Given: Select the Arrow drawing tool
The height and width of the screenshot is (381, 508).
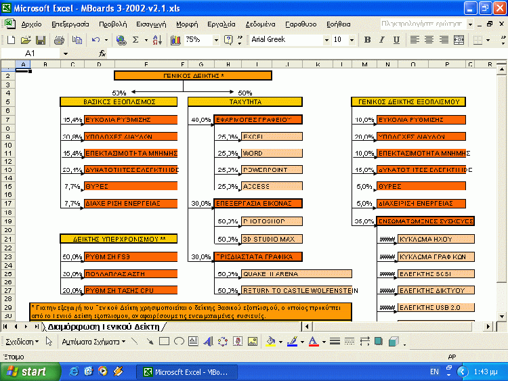Looking at the screenshot, I should pos(150,341).
